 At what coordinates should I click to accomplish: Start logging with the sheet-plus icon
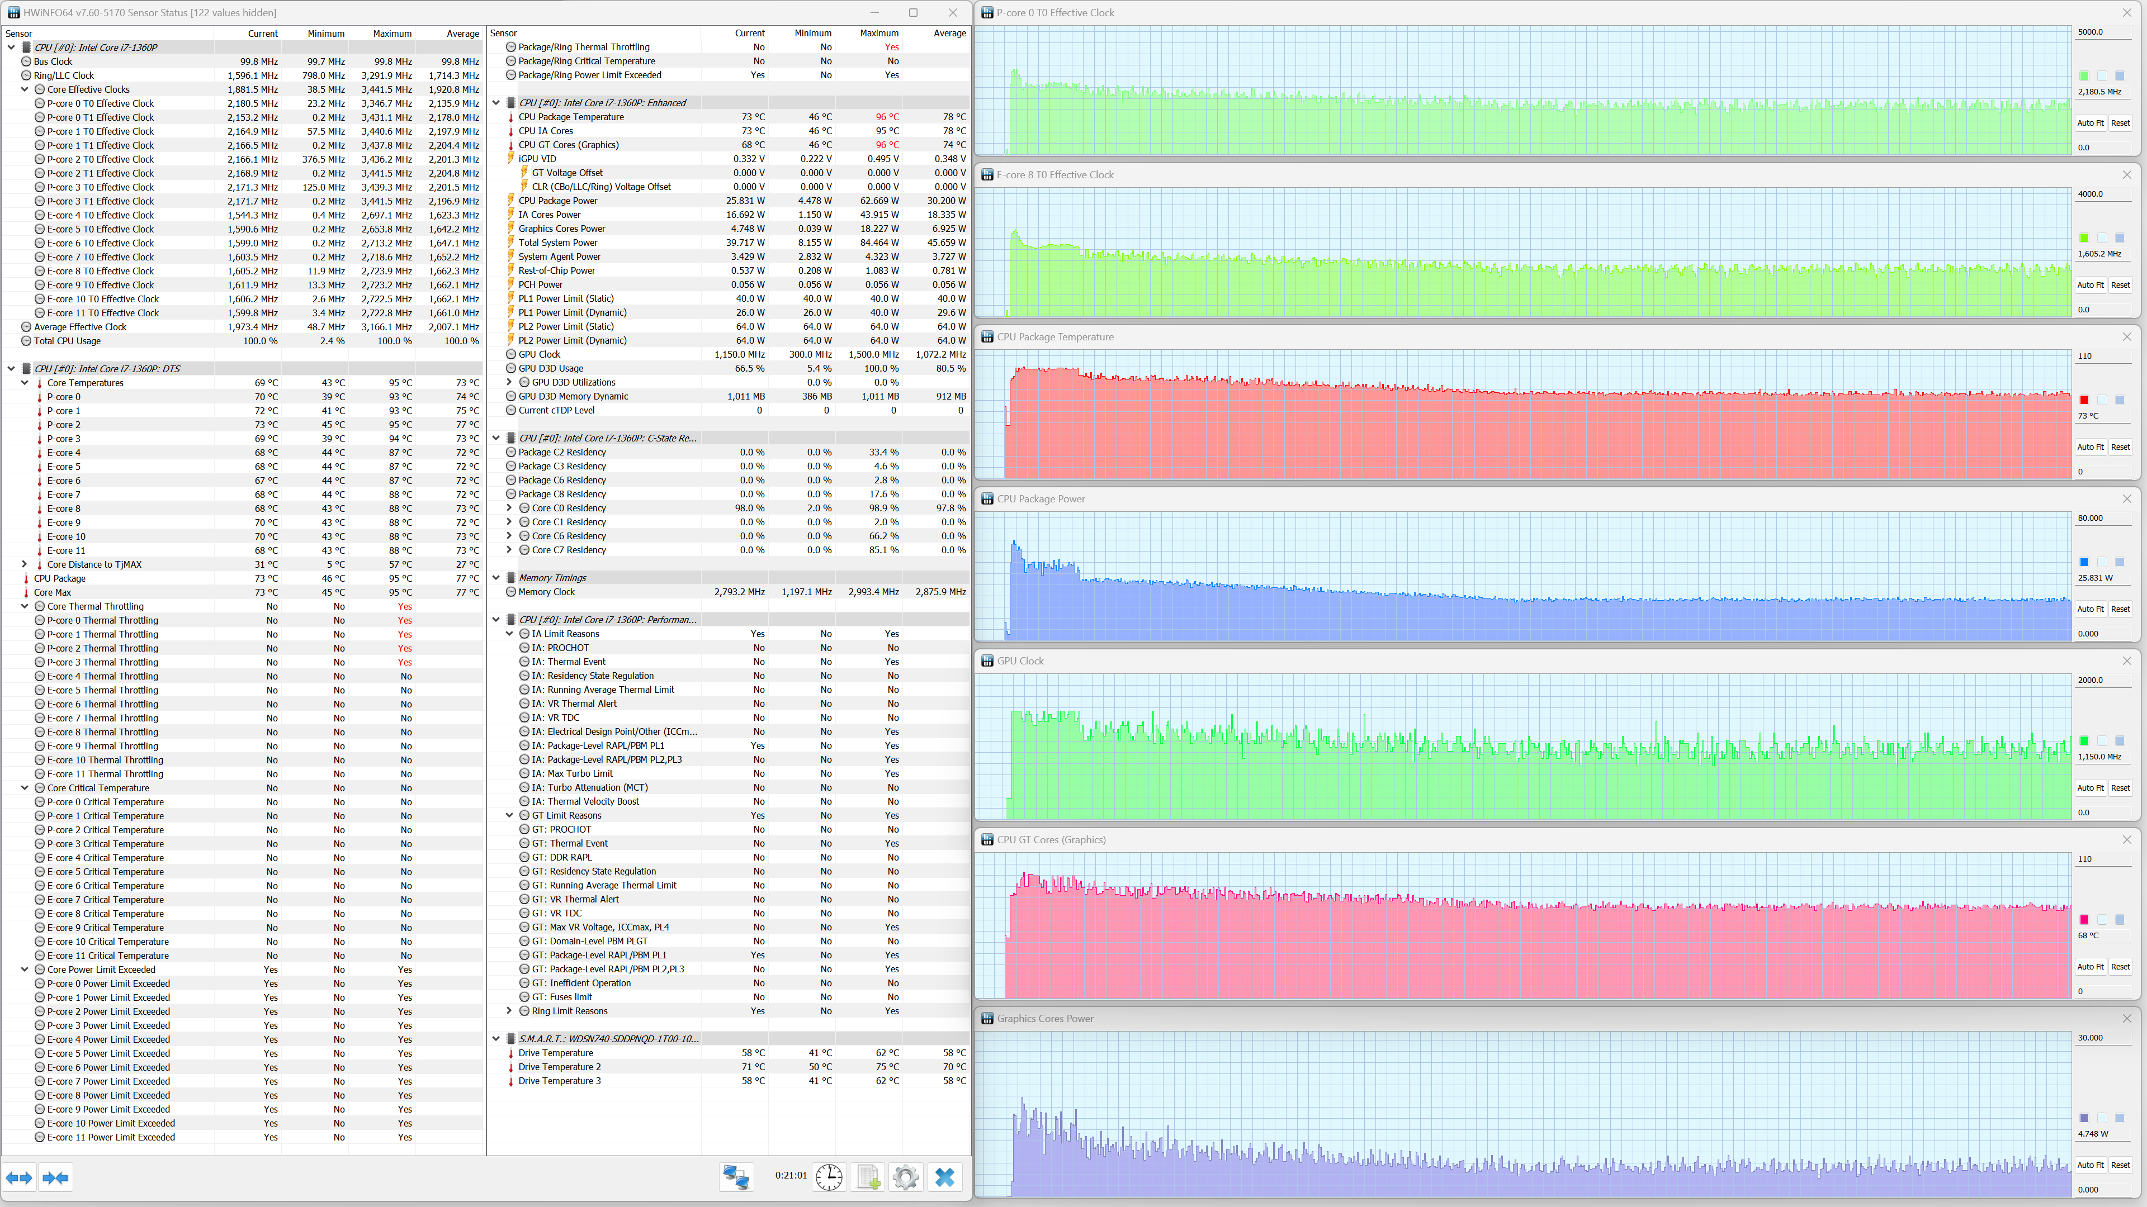[x=868, y=1177]
